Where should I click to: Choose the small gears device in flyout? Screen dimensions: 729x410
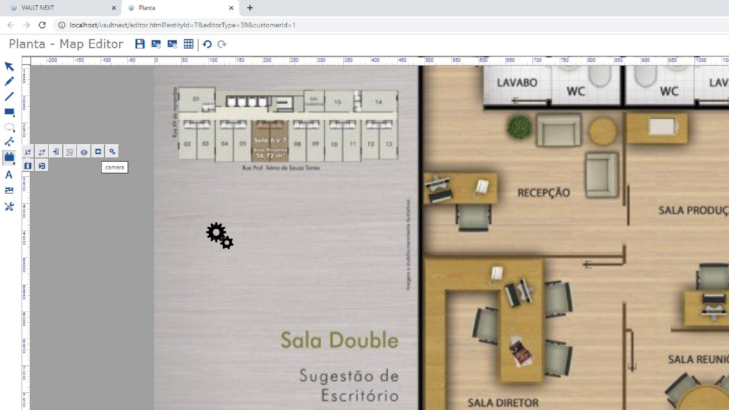(x=112, y=151)
